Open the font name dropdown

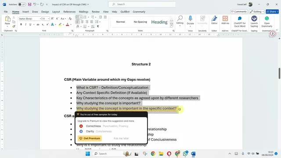(40, 18)
